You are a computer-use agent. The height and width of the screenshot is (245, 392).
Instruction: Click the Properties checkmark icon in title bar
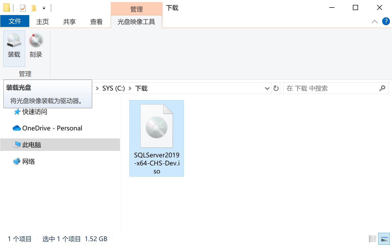(23, 8)
